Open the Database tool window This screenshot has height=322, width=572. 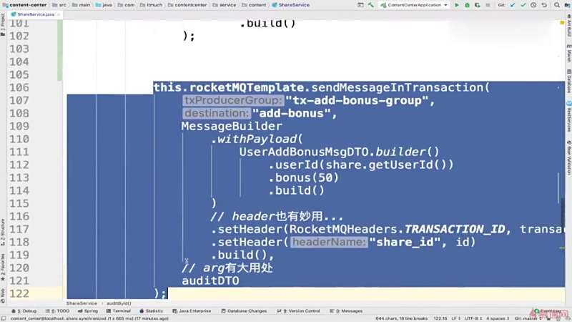pyautogui.click(x=568, y=81)
